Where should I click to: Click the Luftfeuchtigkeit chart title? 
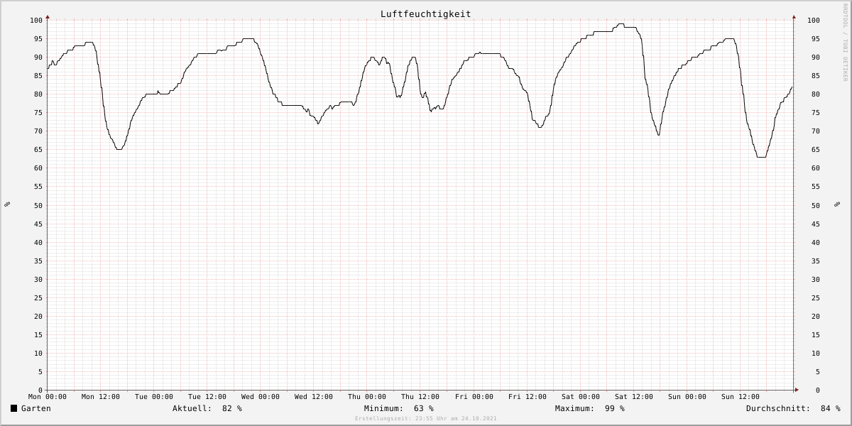(425, 13)
